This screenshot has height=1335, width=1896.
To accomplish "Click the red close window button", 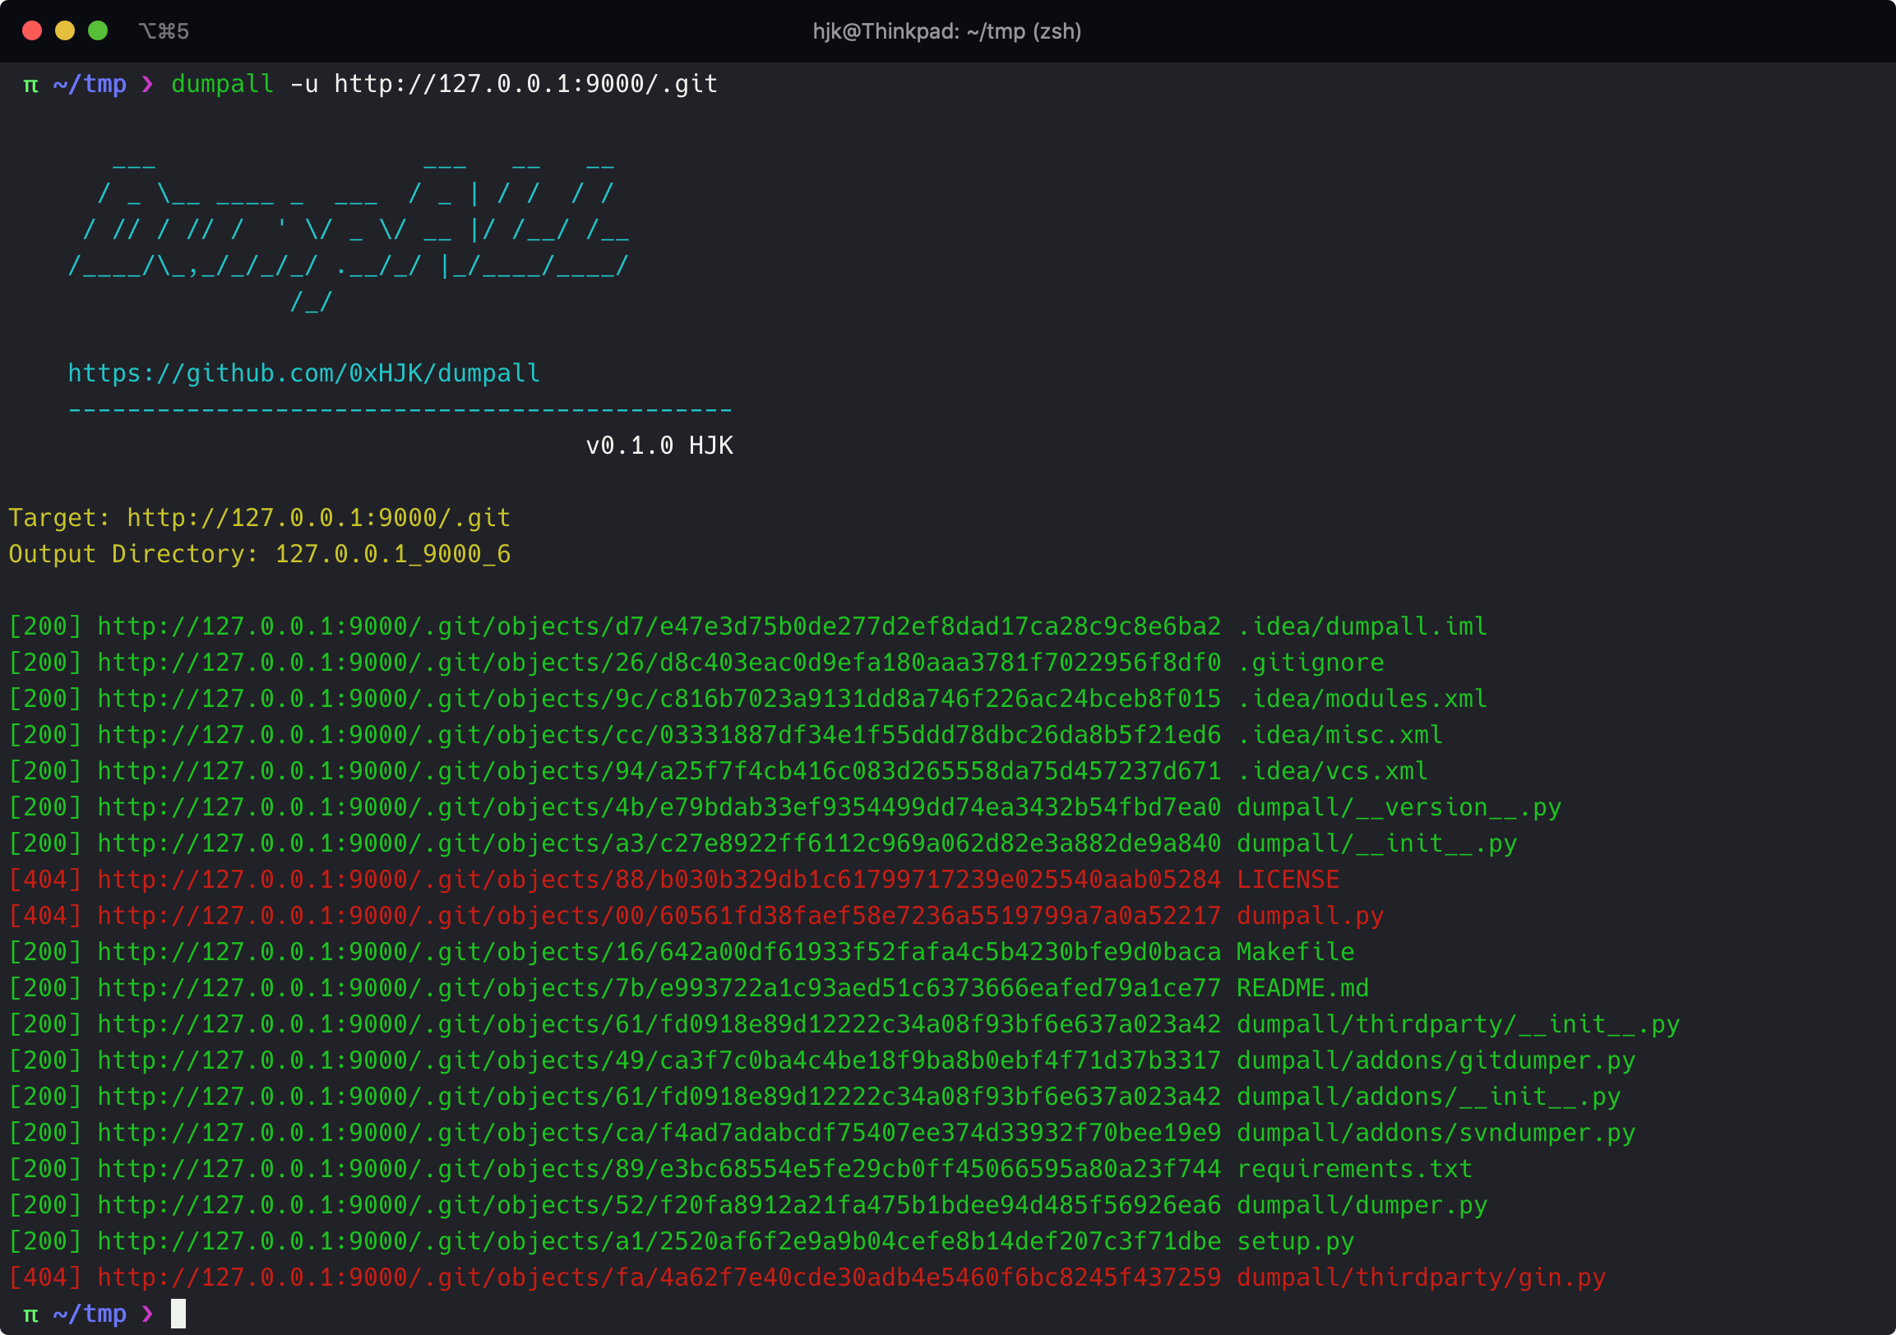I will tap(32, 30).
